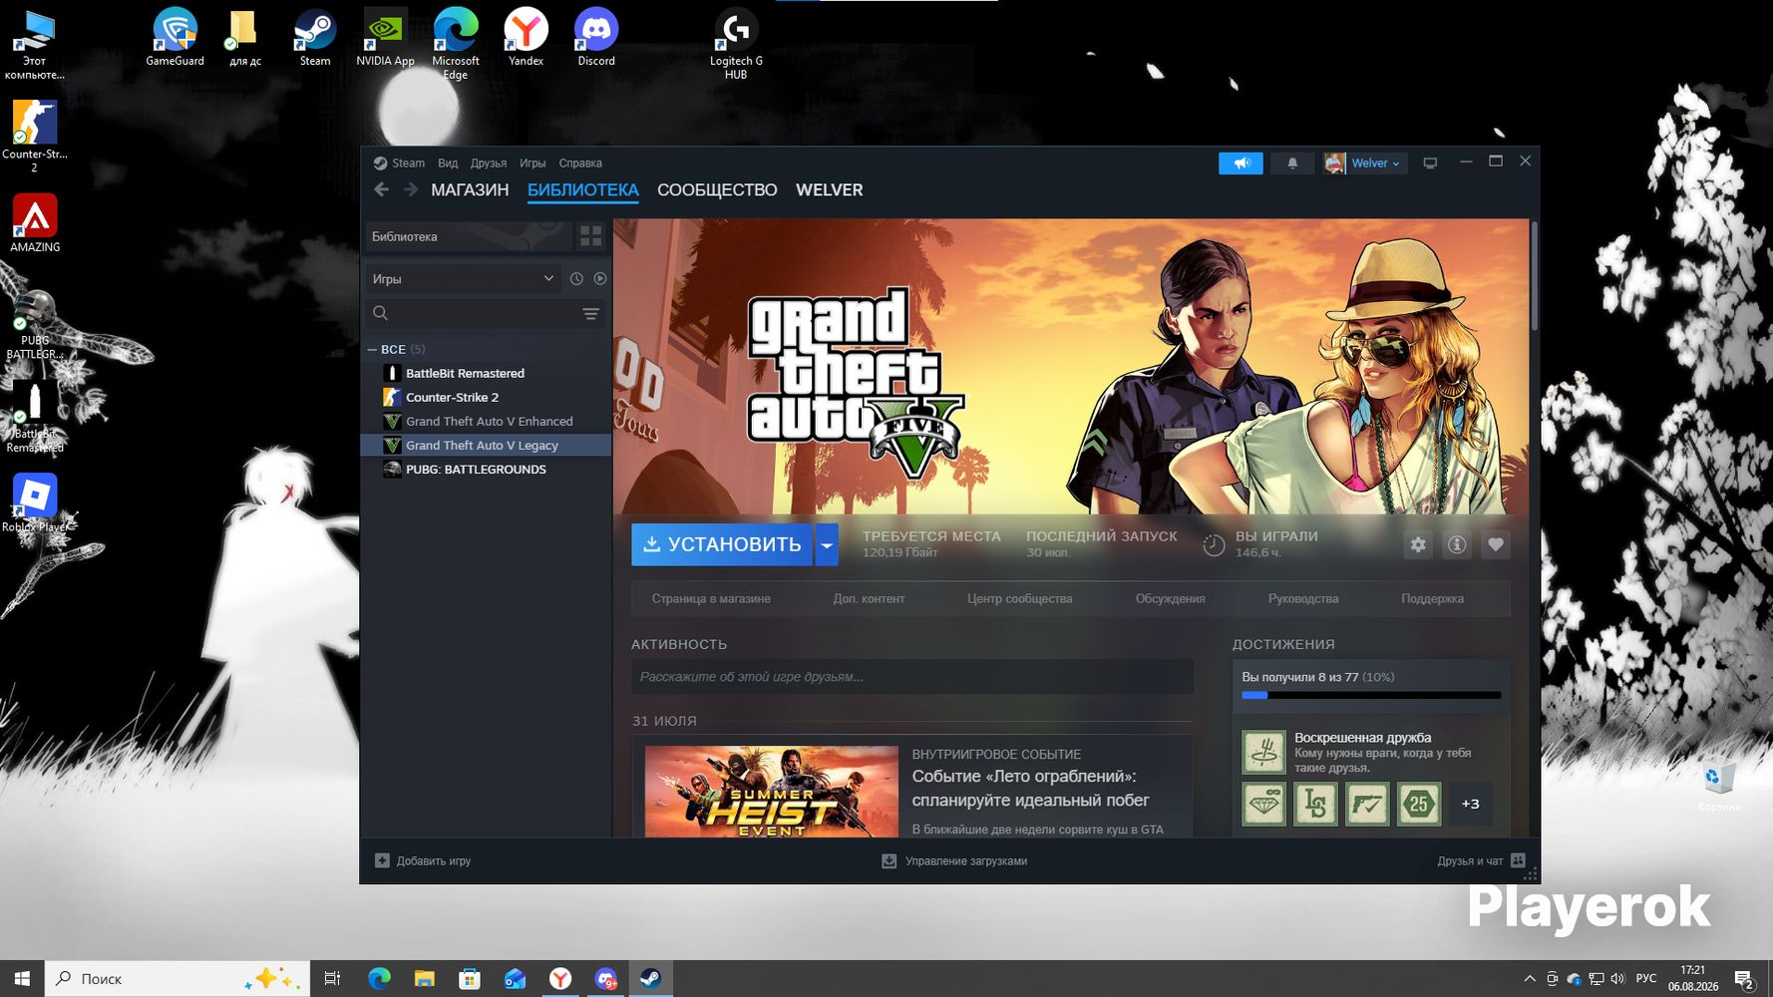
Task: Launch Roblox Player desktop shortcut
Action: tap(35, 502)
